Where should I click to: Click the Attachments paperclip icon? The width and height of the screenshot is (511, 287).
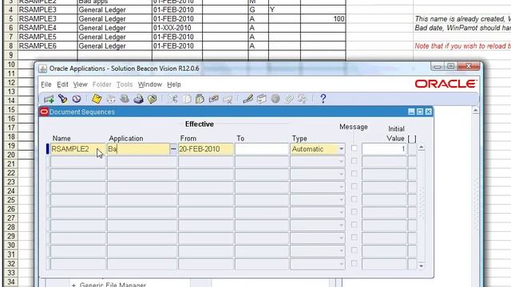pos(289,99)
